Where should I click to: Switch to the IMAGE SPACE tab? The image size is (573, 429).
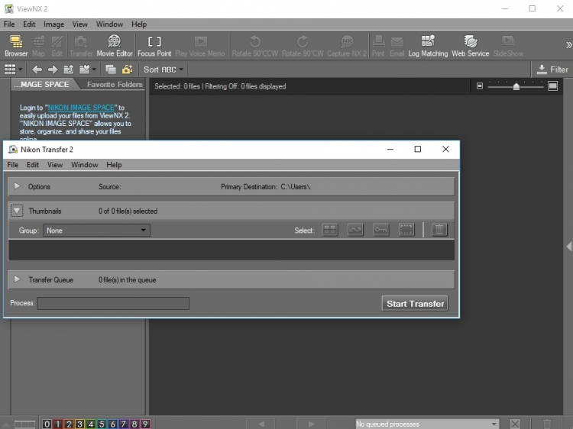pos(41,84)
